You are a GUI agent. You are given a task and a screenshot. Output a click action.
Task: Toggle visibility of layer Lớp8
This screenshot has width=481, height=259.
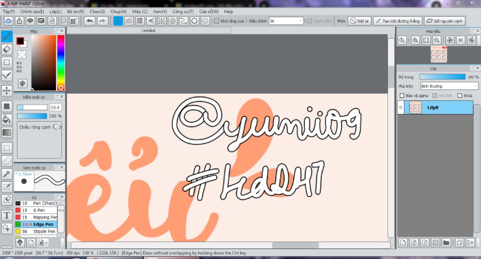401,107
